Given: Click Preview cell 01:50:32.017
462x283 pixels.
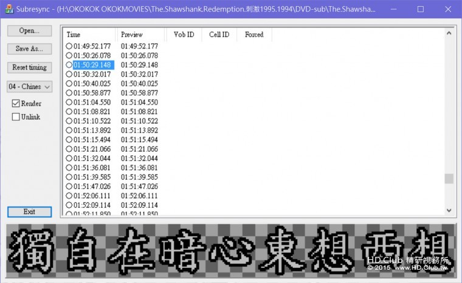Looking at the screenshot, I should (x=139, y=74).
